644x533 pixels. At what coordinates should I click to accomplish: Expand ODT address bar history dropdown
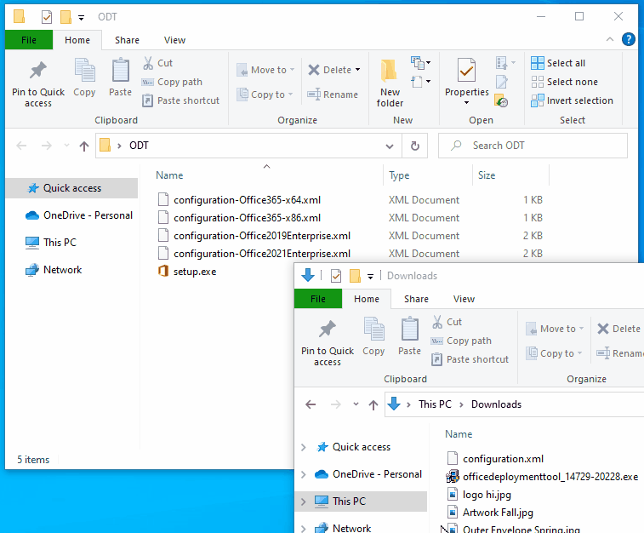[390, 146]
